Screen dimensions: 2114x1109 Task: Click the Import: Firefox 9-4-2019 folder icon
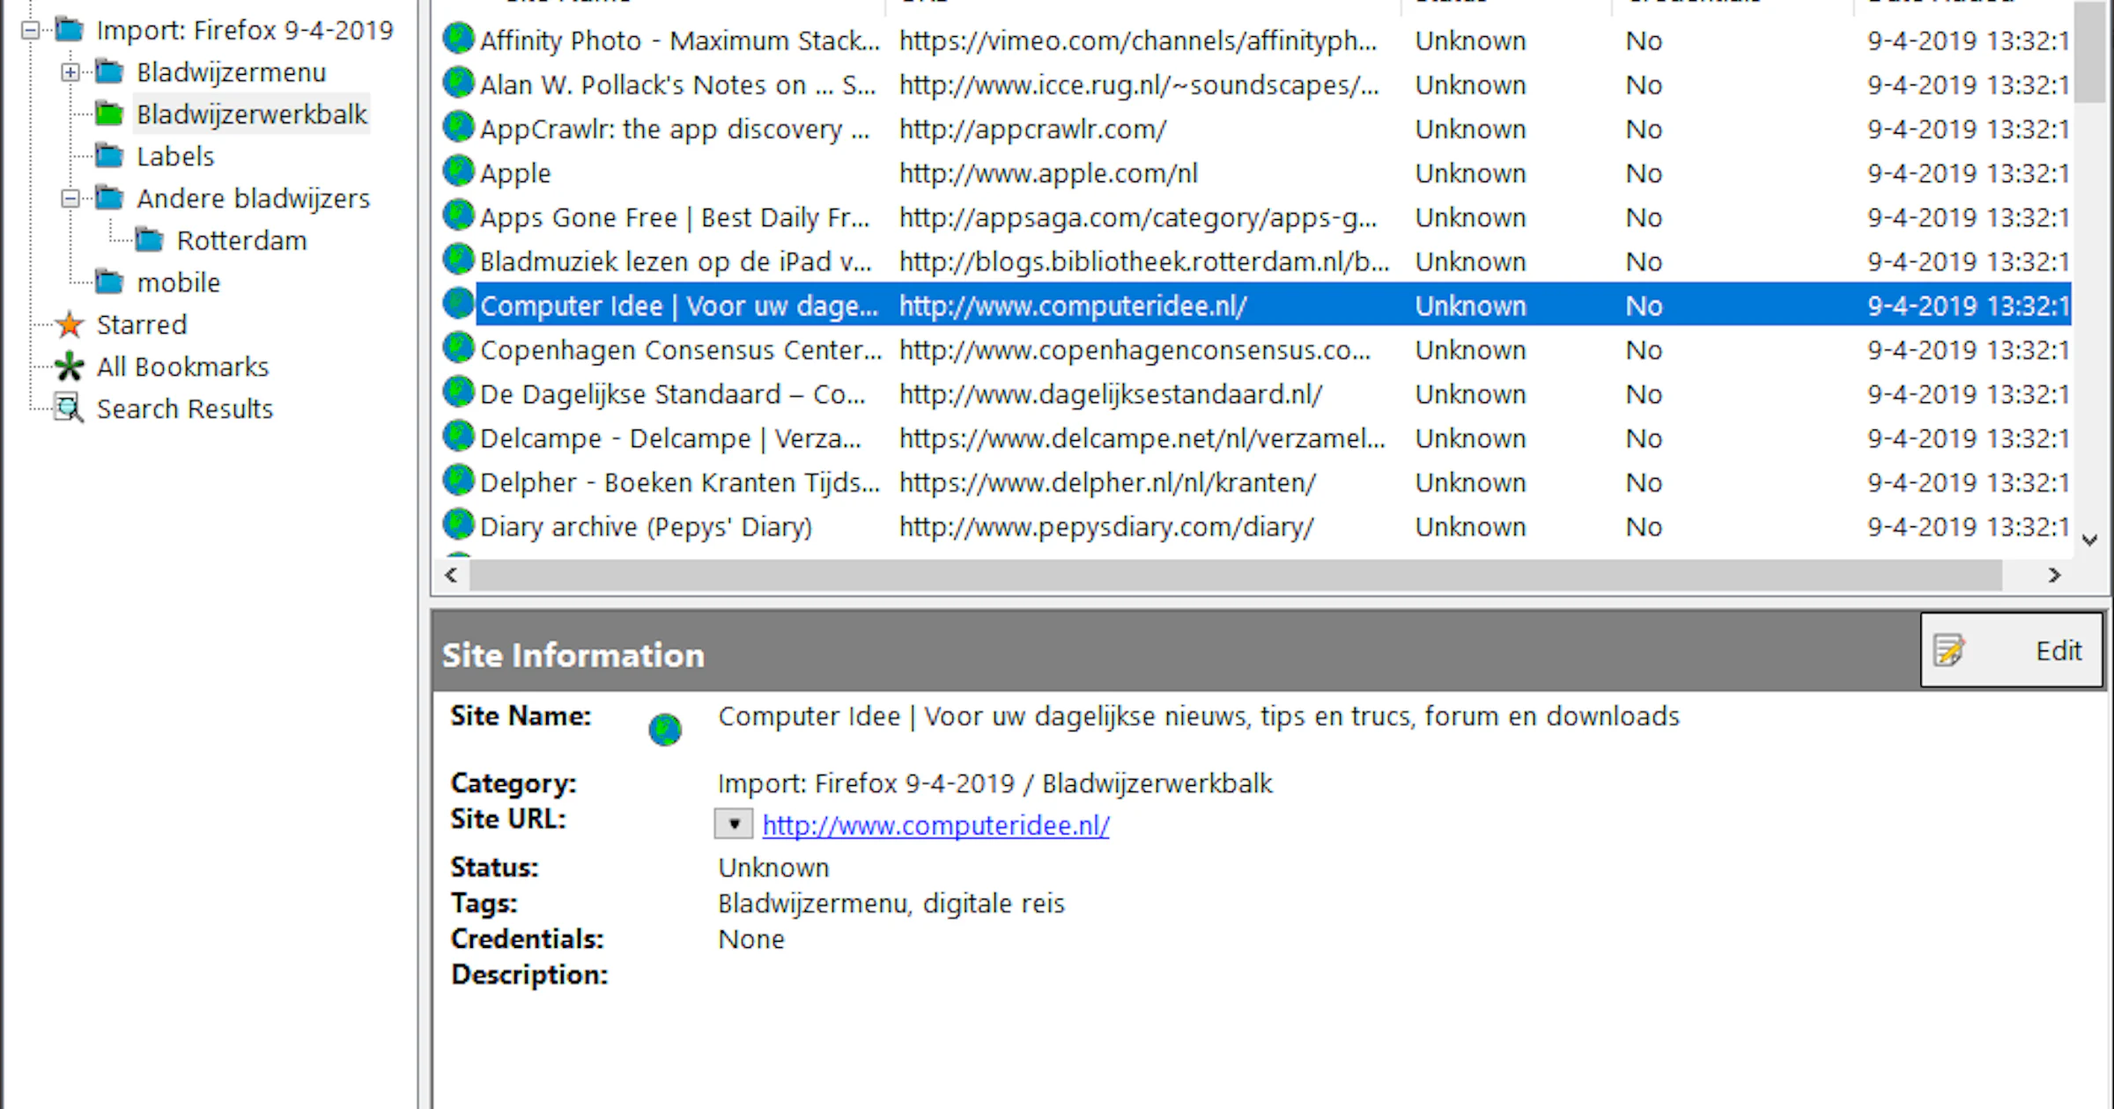click(69, 29)
